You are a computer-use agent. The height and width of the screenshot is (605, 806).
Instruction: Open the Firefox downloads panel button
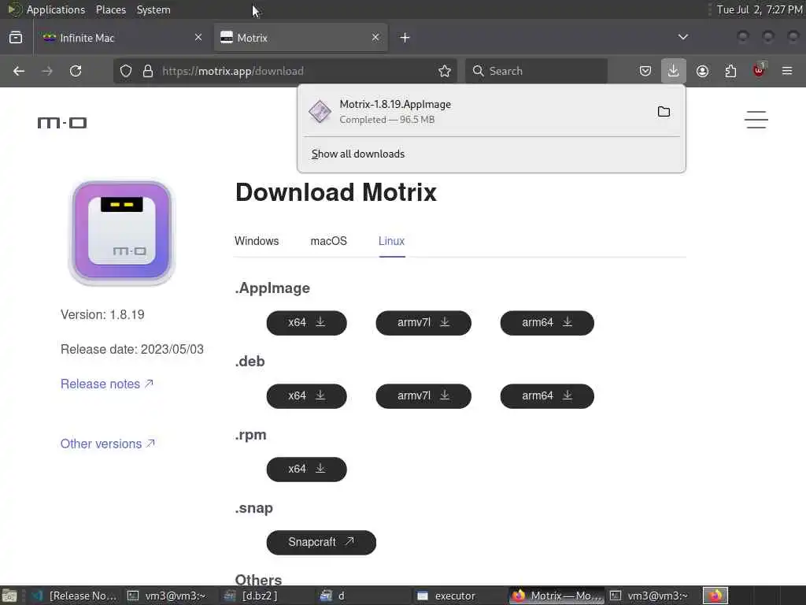pyautogui.click(x=674, y=71)
